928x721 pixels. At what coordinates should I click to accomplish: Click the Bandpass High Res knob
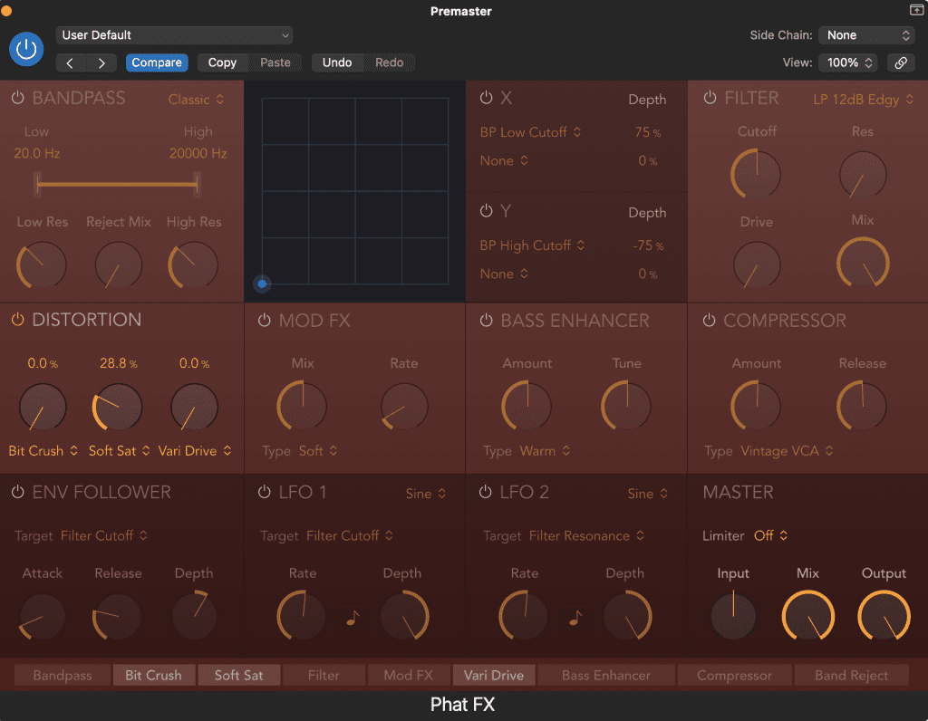click(x=194, y=265)
